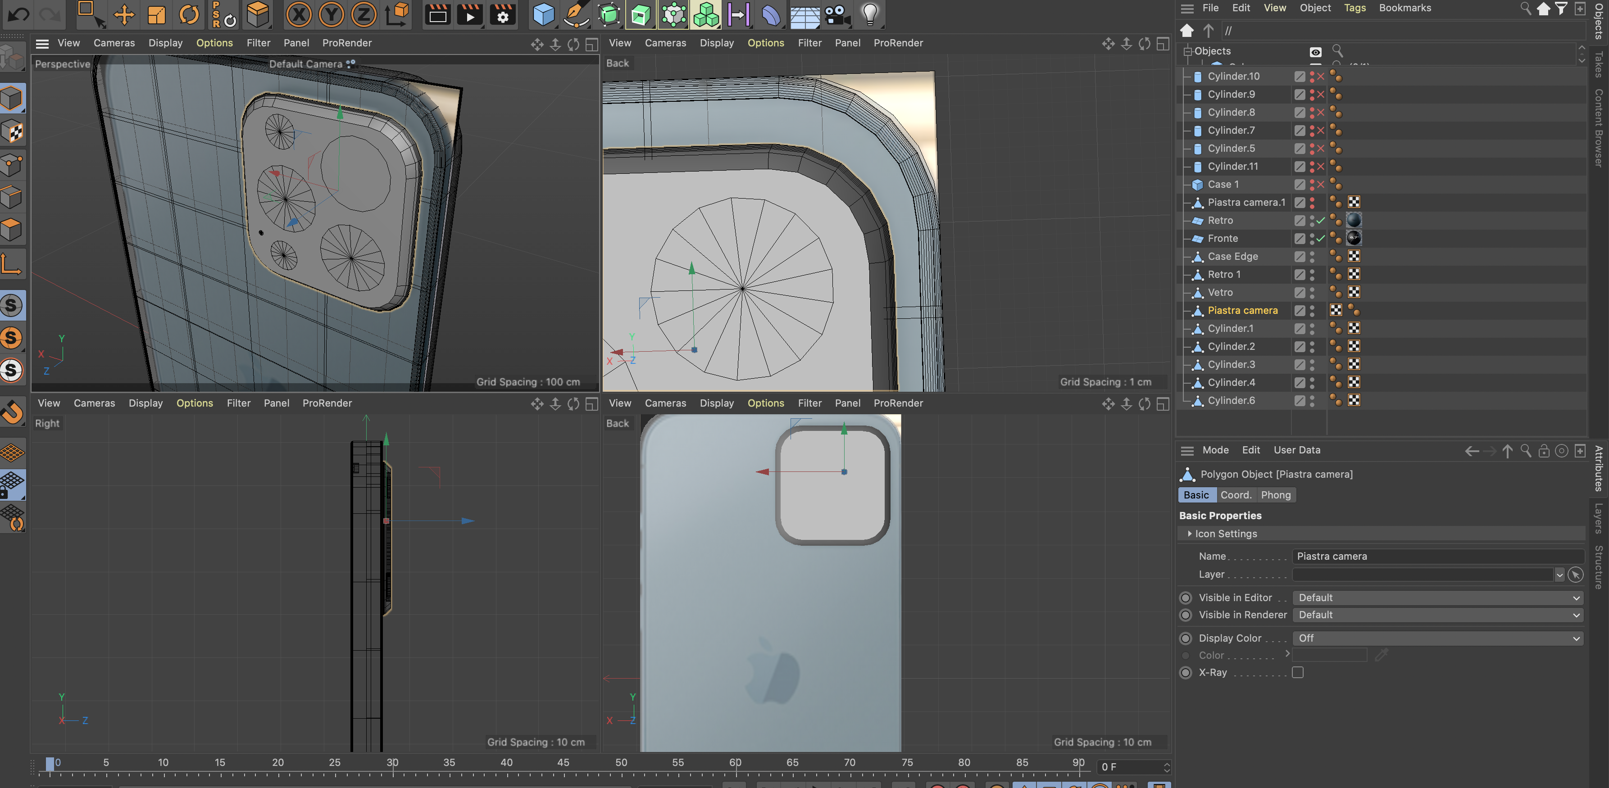1609x788 pixels.
Task: Enable the X-Ray checkbox
Action: 1297,672
